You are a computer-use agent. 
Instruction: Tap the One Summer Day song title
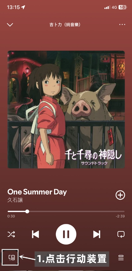coord(37,192)
